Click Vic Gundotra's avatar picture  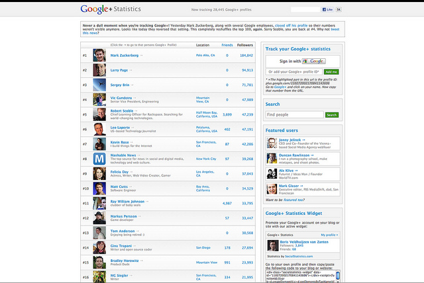point(99,99)
